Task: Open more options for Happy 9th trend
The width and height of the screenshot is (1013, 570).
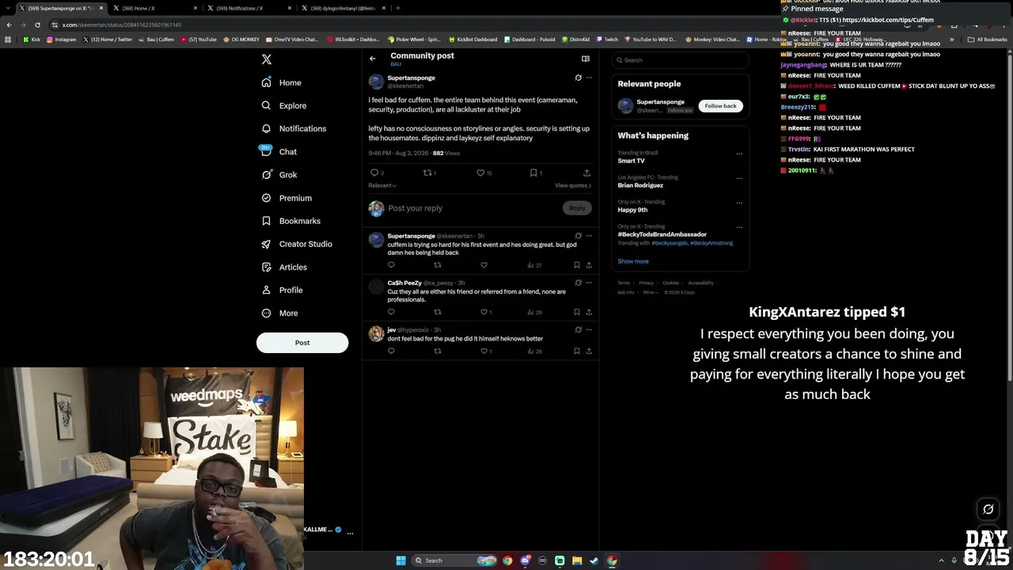Action: click(739, 203)
